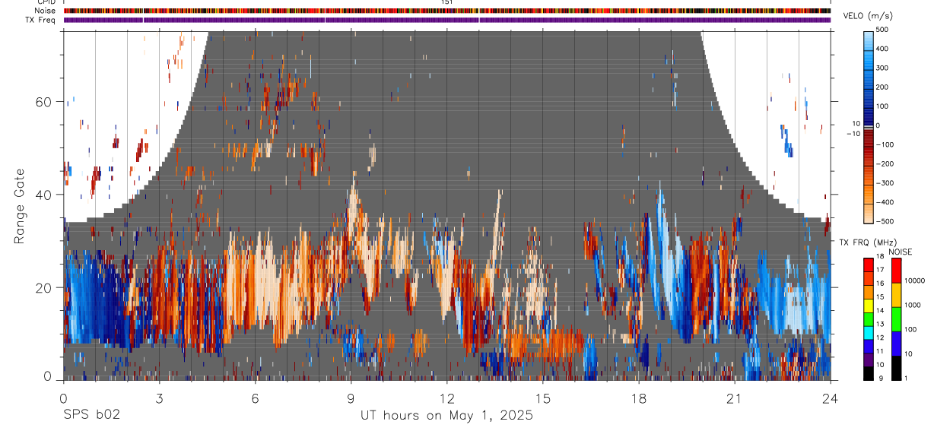Pick "100" in the noise legend
Screen dimensions: 934x431
pos(911,329)
